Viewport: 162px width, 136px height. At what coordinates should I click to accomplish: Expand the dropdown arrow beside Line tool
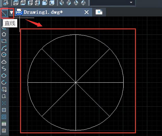click(x=11, y=13)
